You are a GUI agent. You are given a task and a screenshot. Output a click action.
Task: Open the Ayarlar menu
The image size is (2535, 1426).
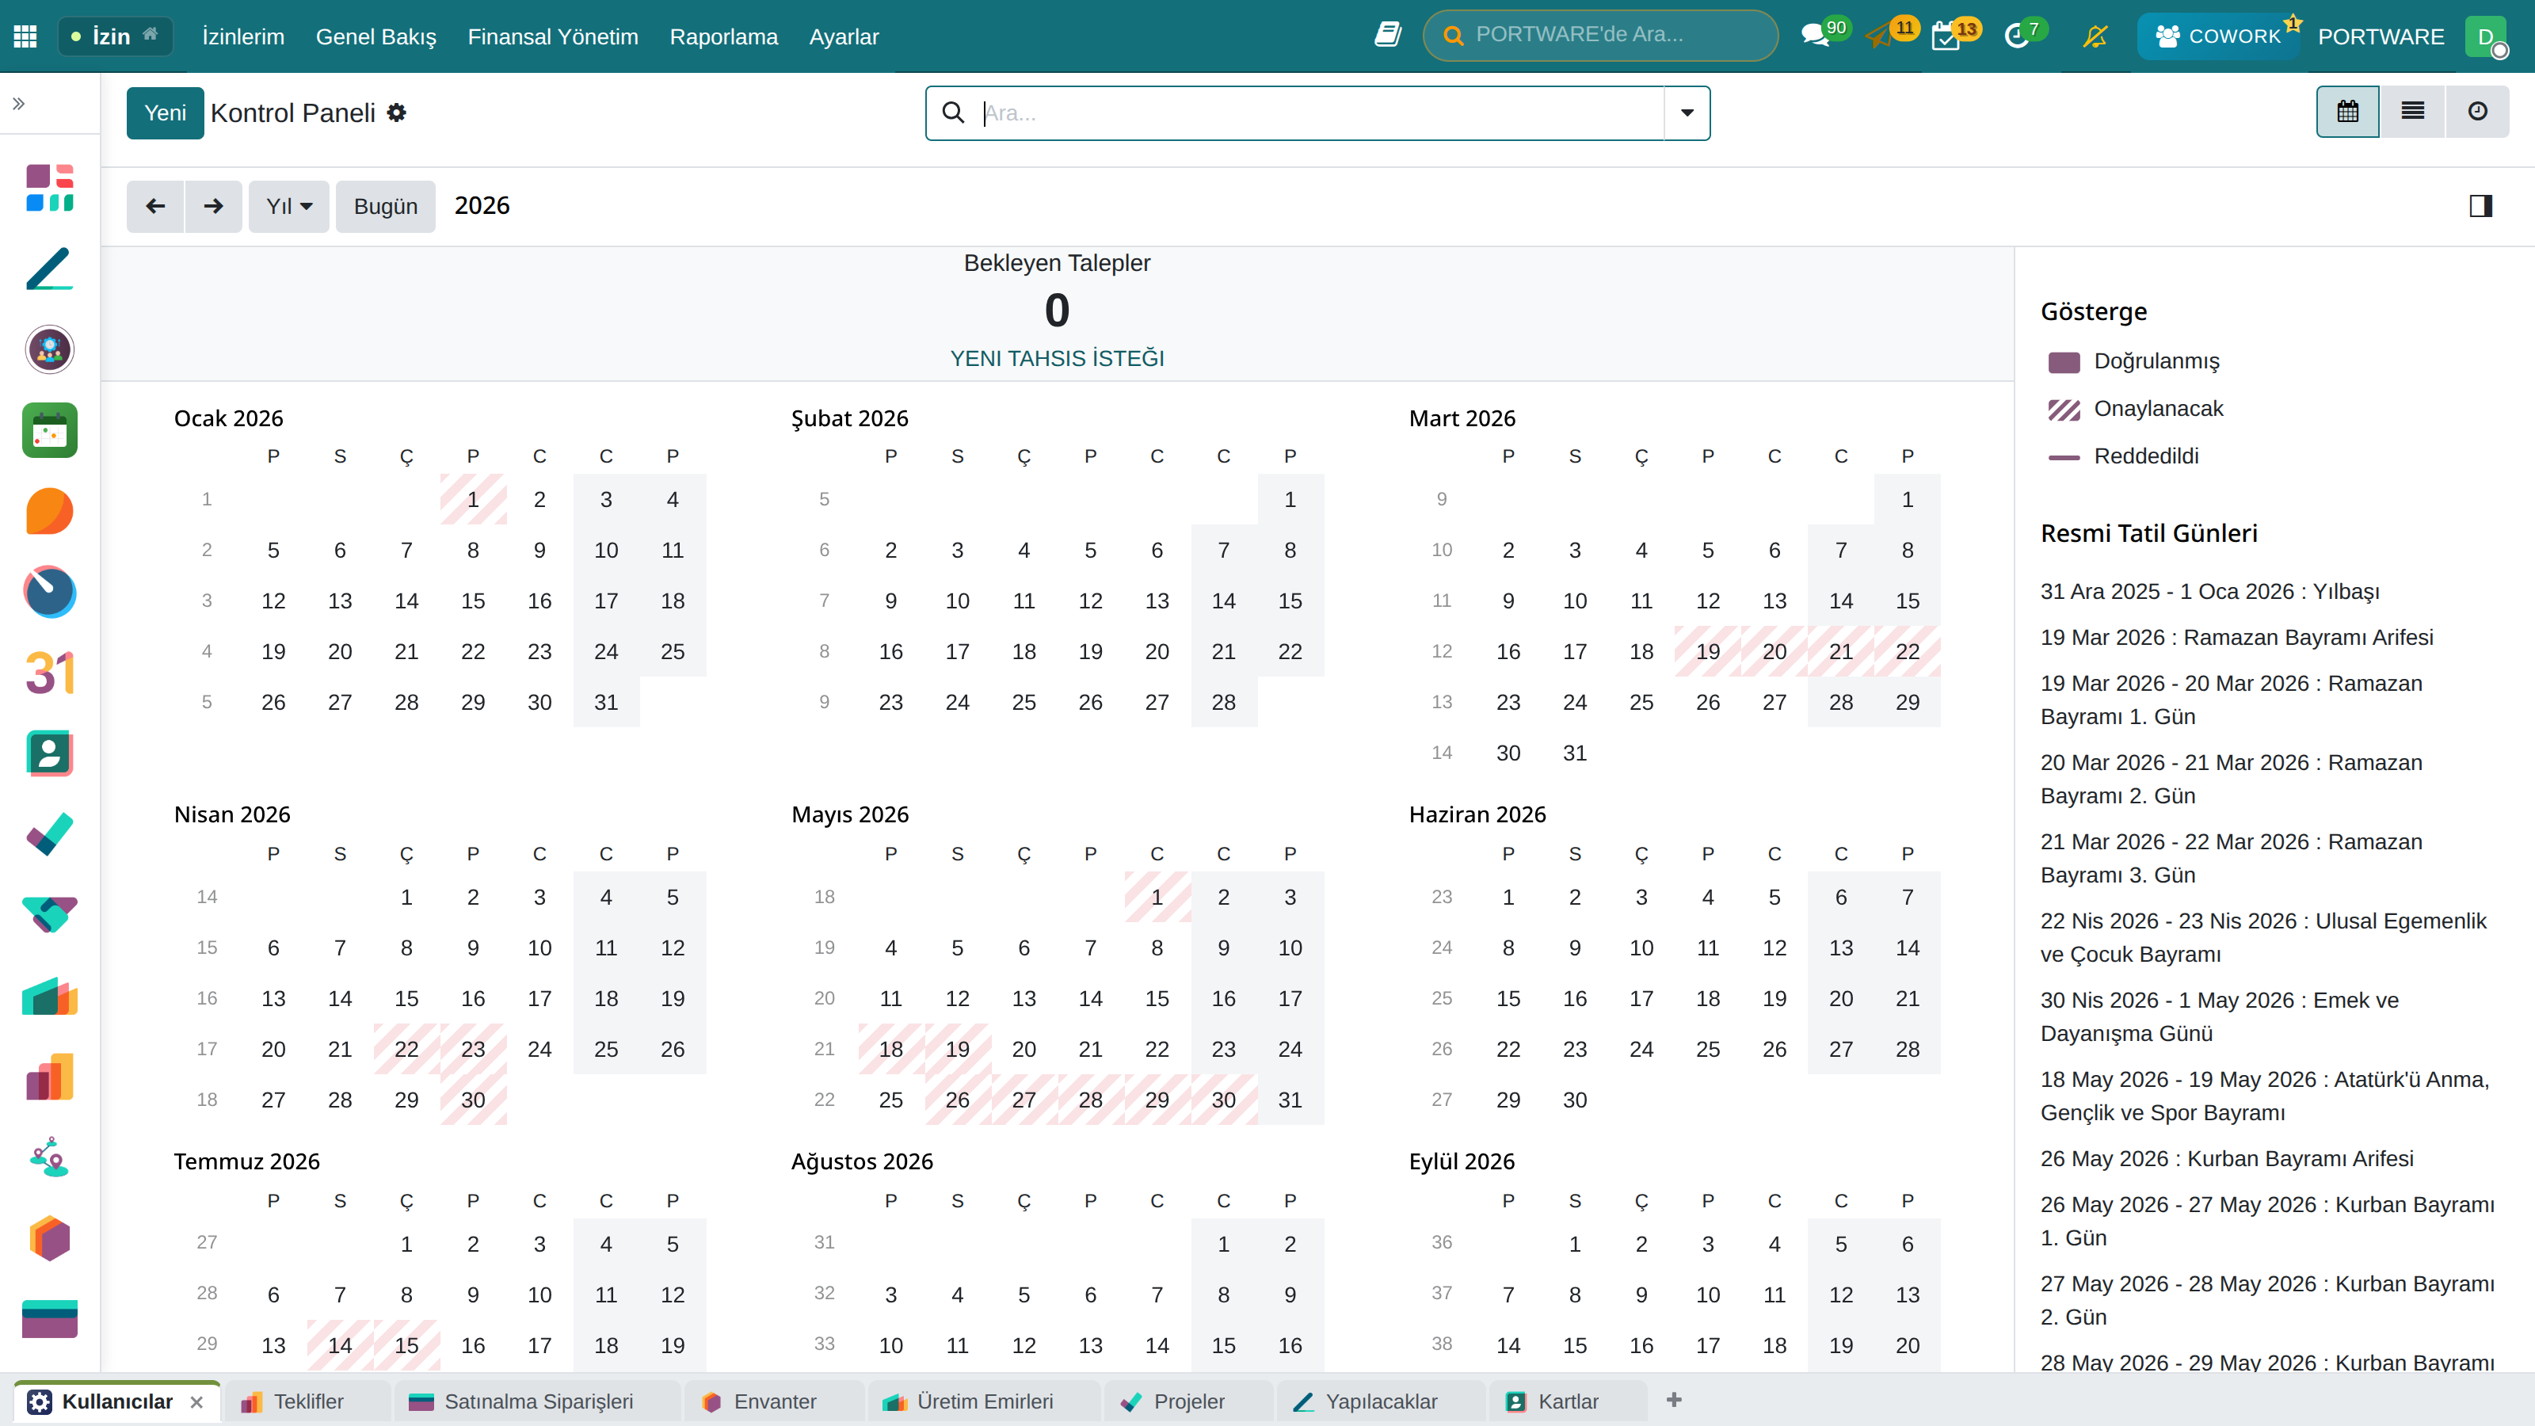click(x=844, y=36)
